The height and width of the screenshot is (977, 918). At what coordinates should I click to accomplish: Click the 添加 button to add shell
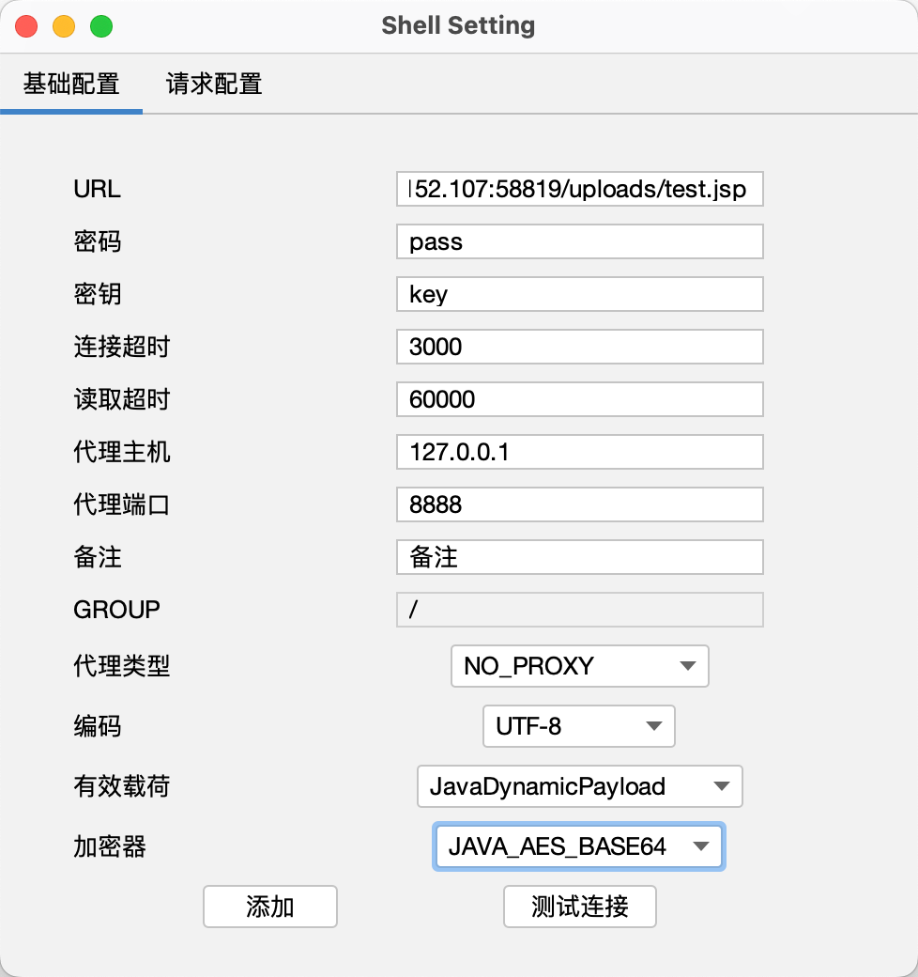tap(269, 907)
